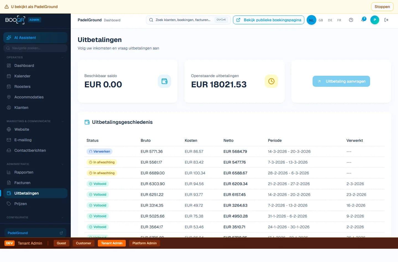Collapse the ADMINISTRATIE section

(x=63, y=164)
